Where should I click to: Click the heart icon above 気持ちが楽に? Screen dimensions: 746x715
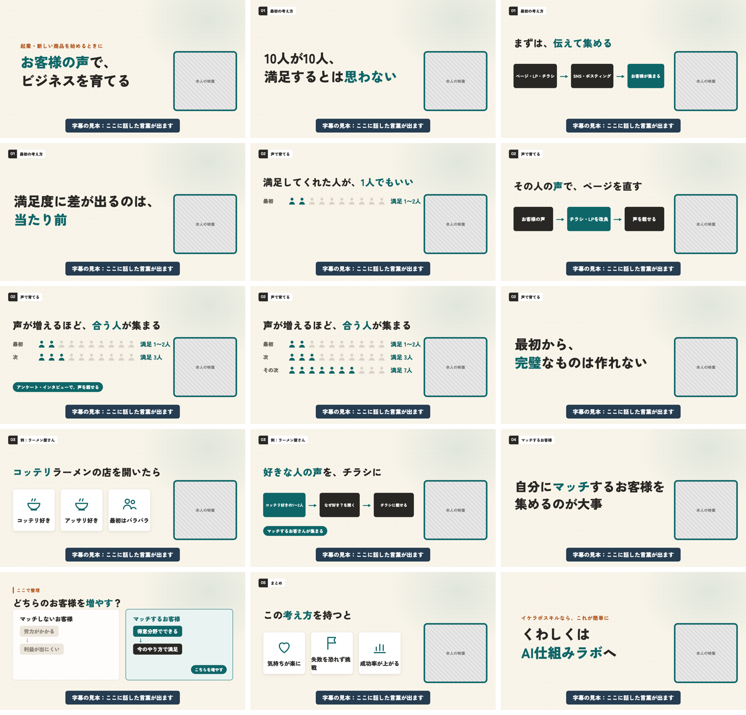click(284, 648)
